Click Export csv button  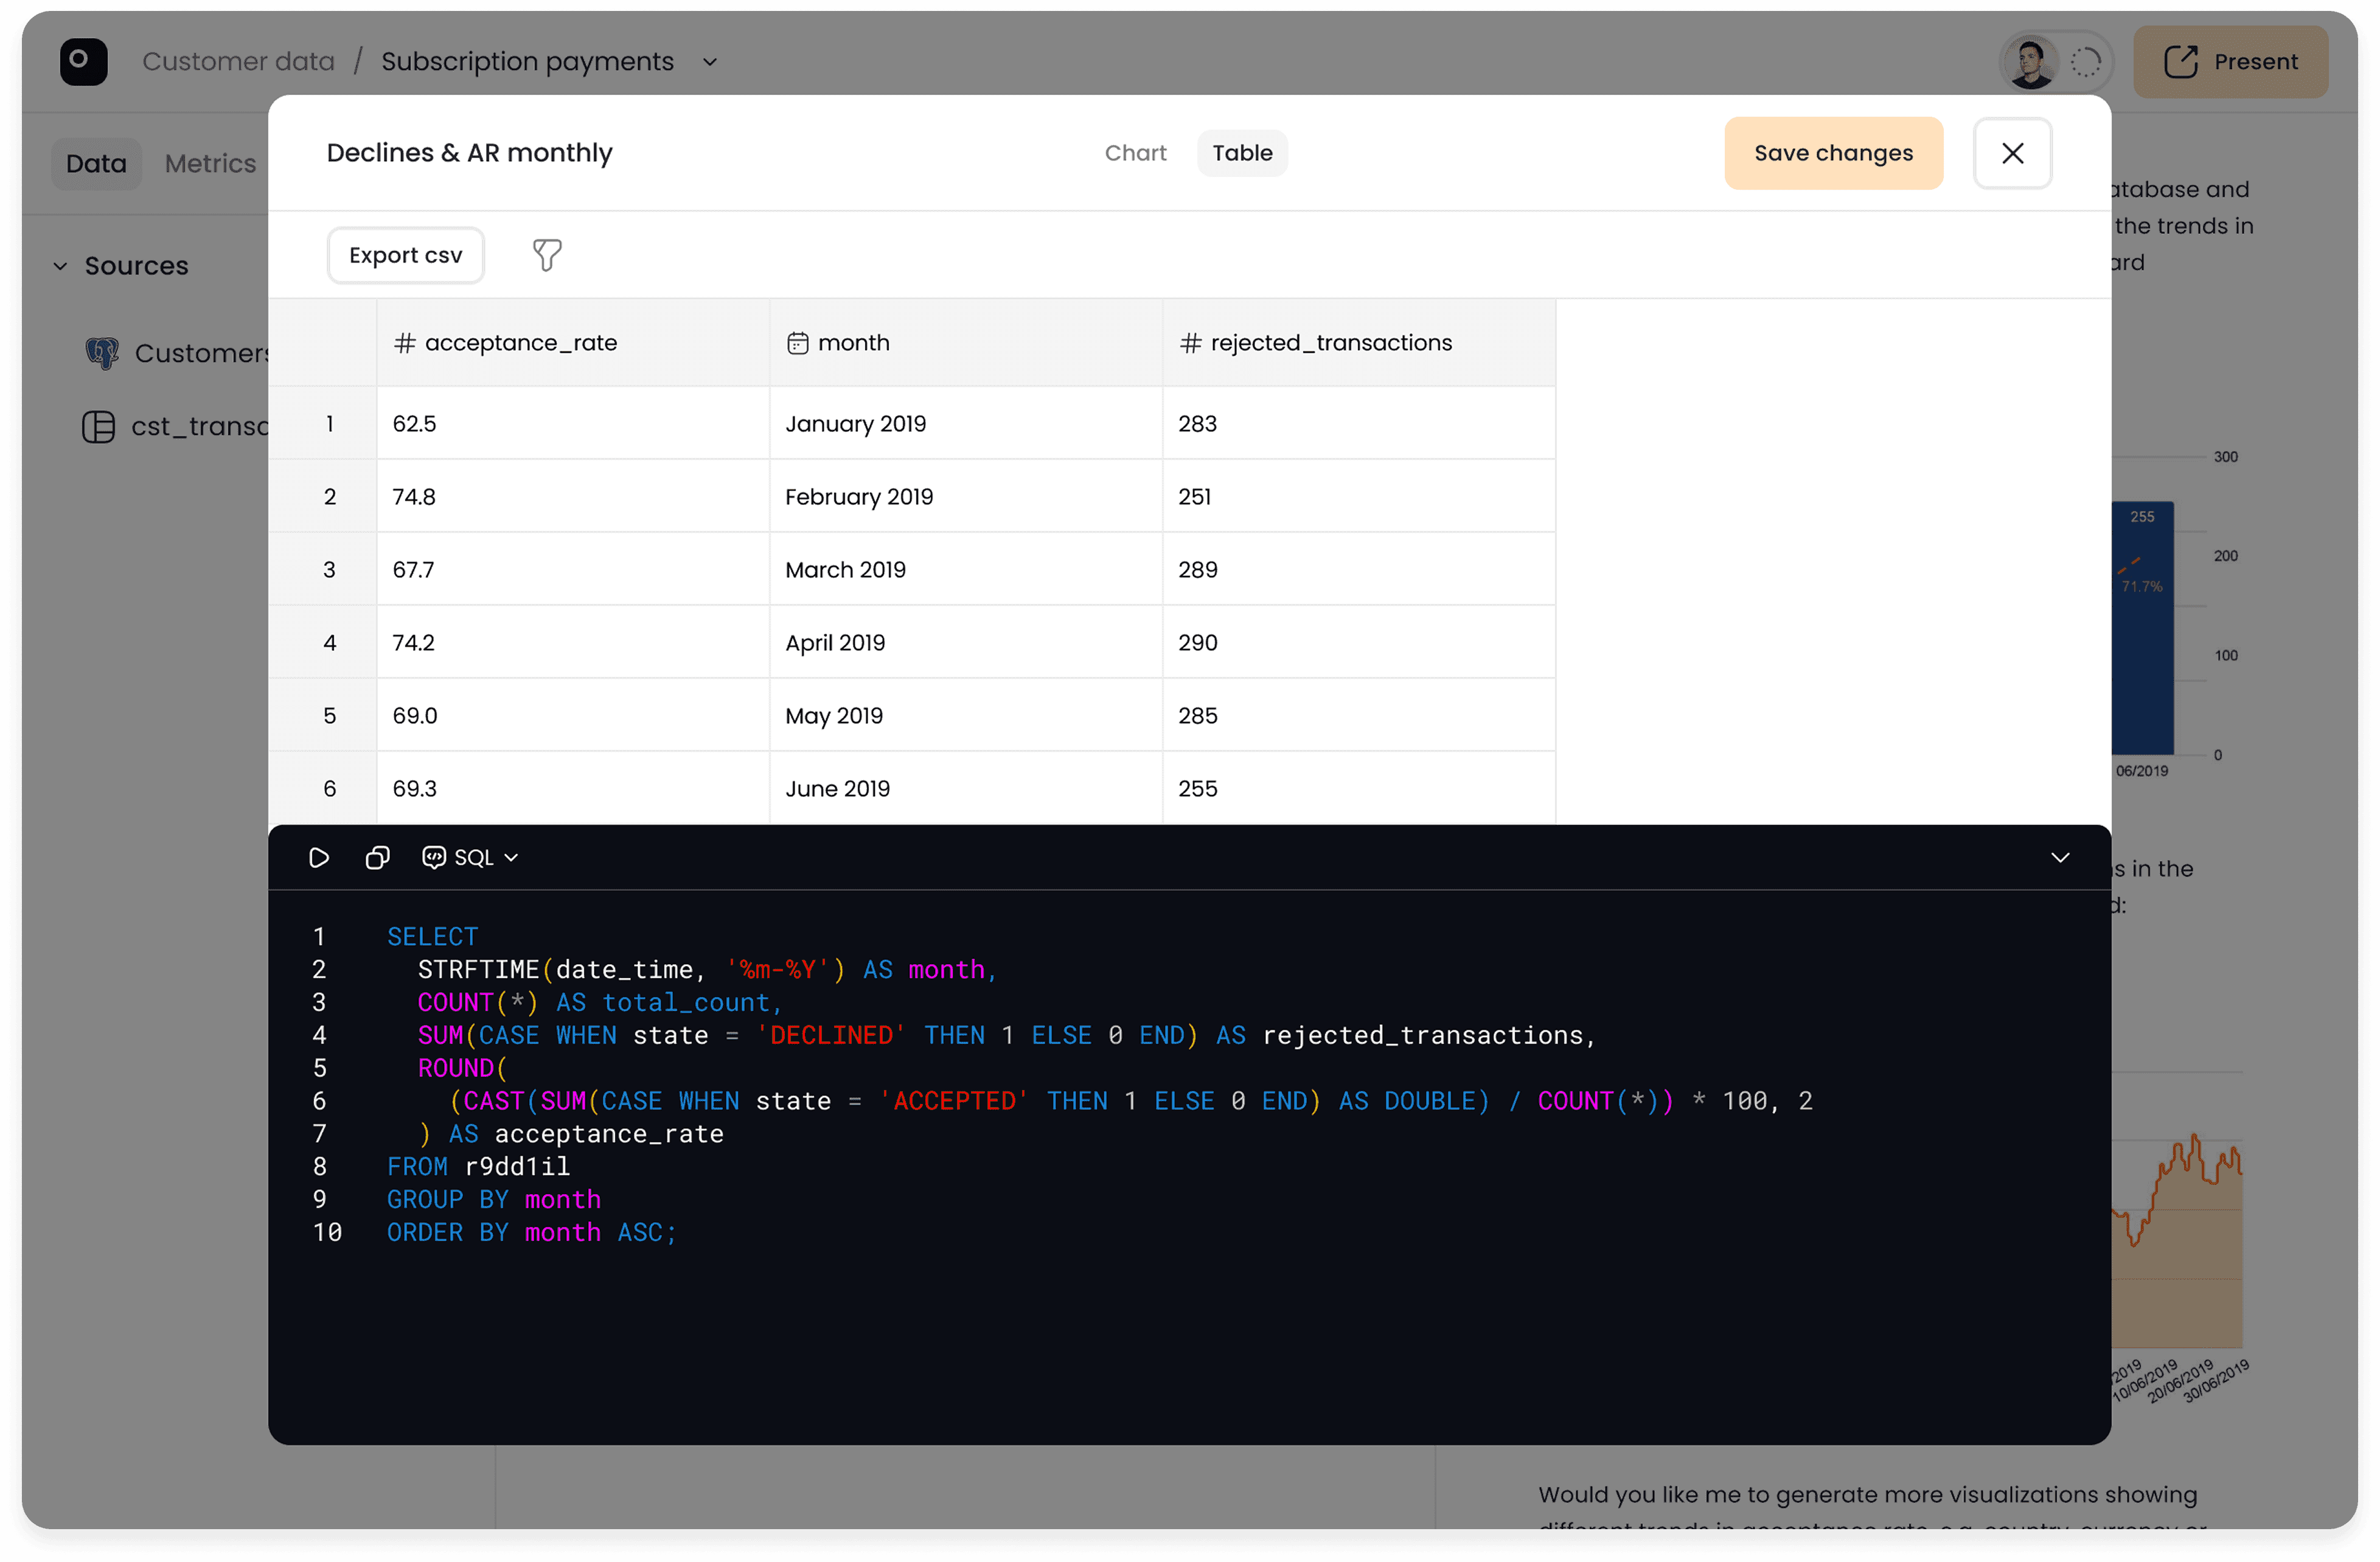point(405,255)
